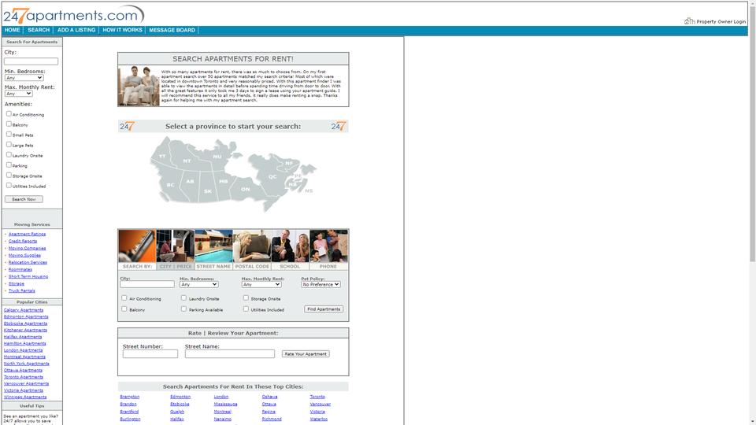Focus the Street Number input
The width and height of the screenshot is (756, 425).
(x=150, y=354)
